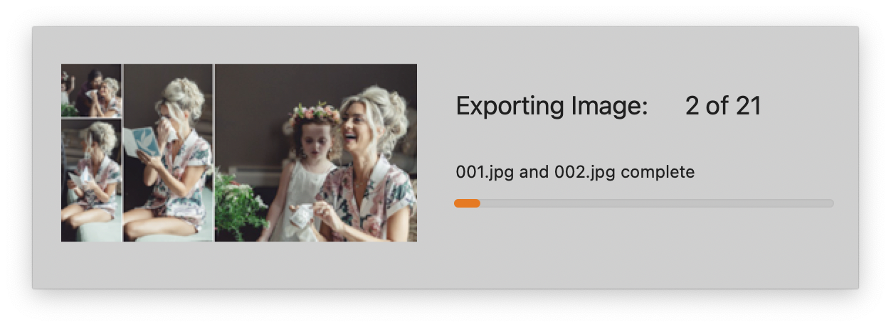
Task: Click the card held in the middle photo
Action: (142, 141)
